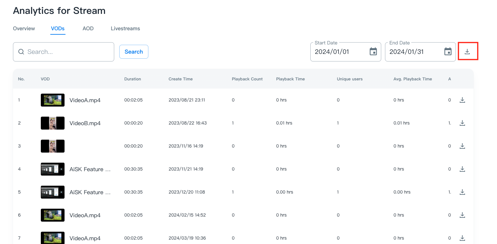Download row 5 AiSK Feature analytics
The image size is (497, 244).
tap(462, 192)
